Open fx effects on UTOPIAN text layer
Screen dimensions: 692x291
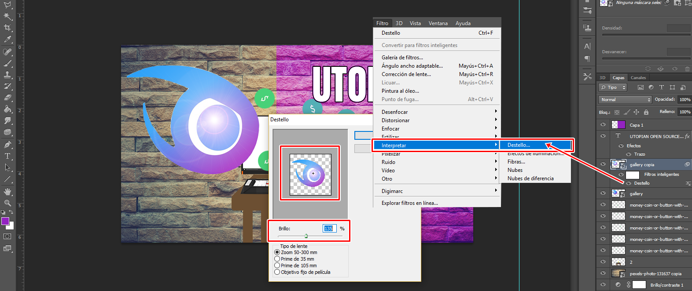tap(687, 136)
